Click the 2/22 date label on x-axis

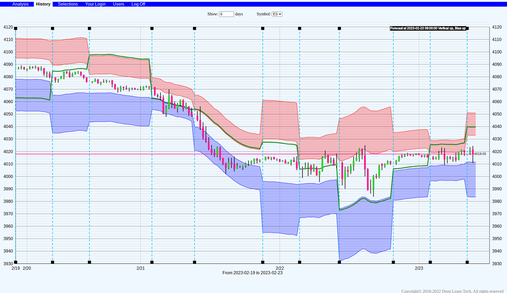[x=280, y=268]
